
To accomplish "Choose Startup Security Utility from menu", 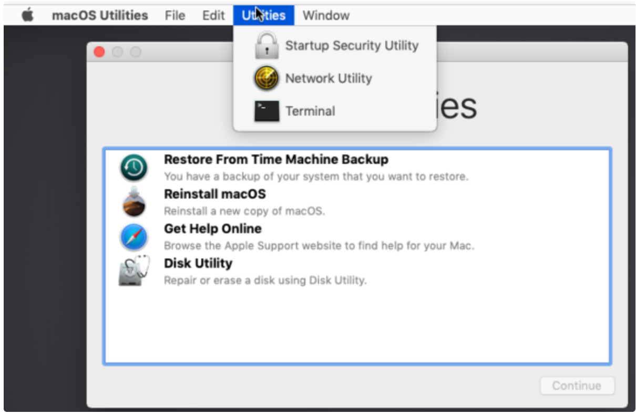I will click(335, 46).
